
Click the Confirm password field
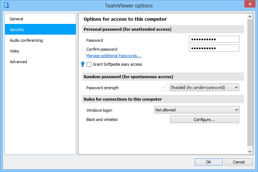coord(214,49)
